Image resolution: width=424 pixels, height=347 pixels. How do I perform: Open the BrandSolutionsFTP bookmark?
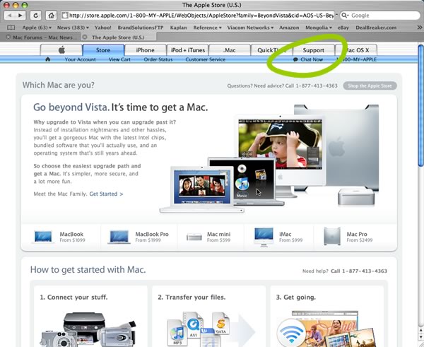coord(141,28)
